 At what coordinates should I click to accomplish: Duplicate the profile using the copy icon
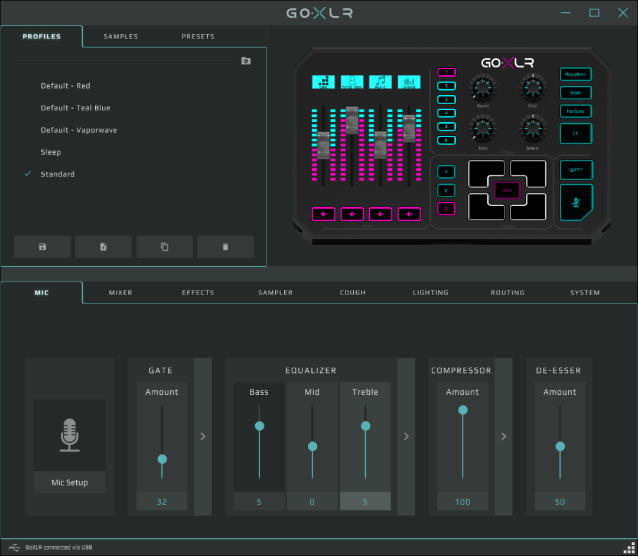(164, 247)
